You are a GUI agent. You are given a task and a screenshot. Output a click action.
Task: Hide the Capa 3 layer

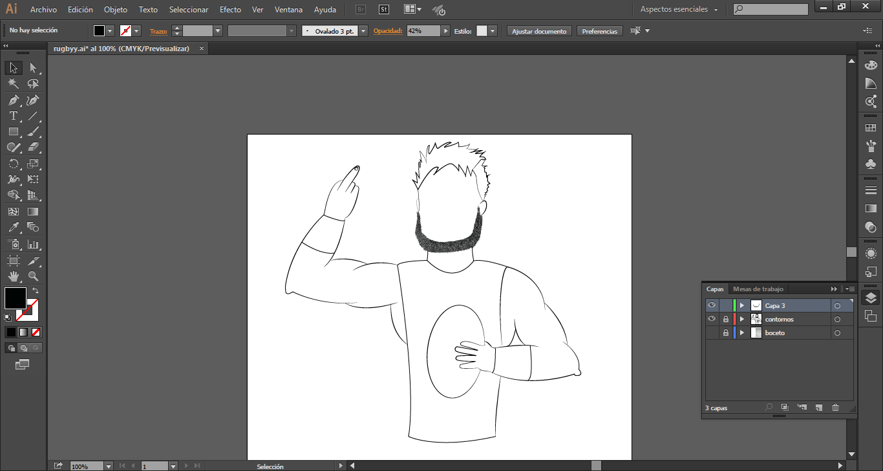coord(712,305)
